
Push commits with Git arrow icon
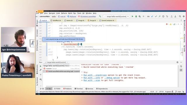[x=160, y=16]
